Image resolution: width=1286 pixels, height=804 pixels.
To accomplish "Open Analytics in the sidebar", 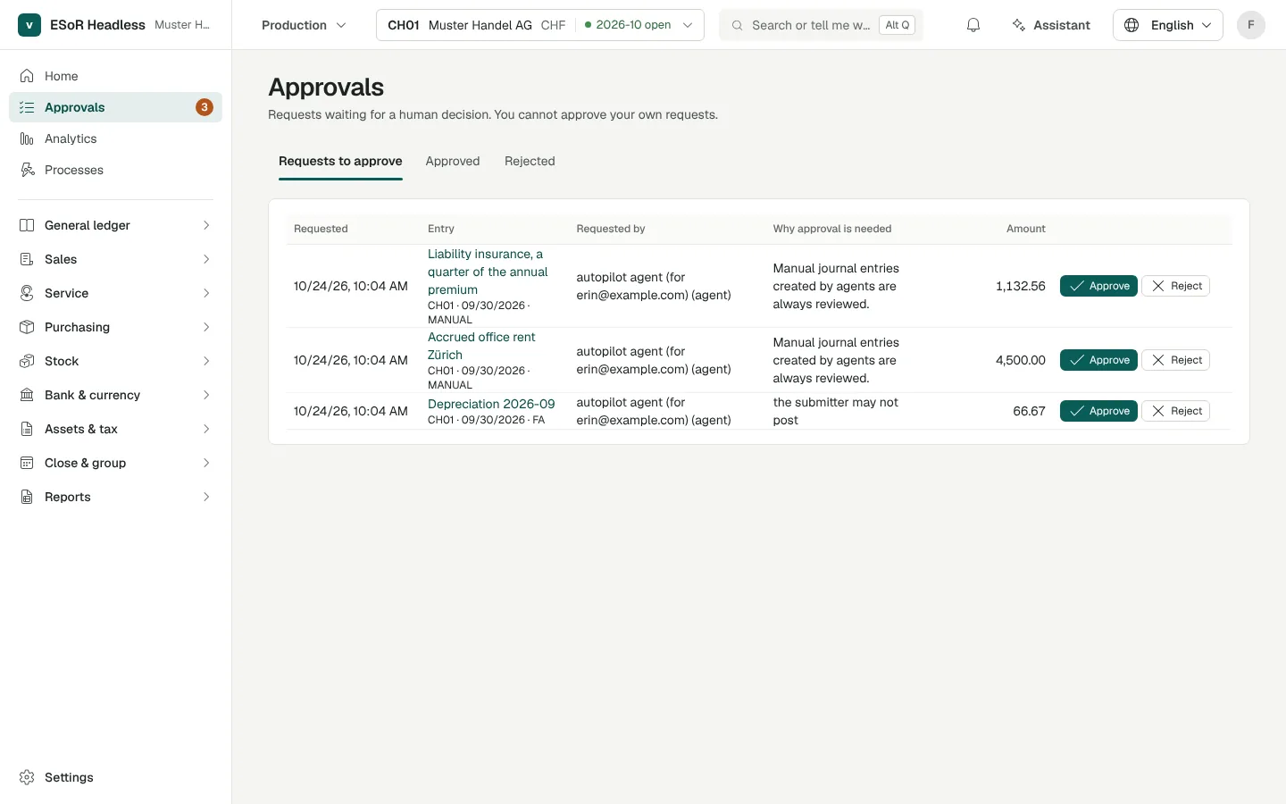I will coord(115,138).
